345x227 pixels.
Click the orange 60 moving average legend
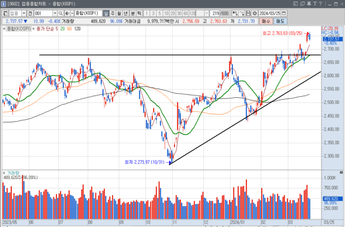click(x=69, y=29)
